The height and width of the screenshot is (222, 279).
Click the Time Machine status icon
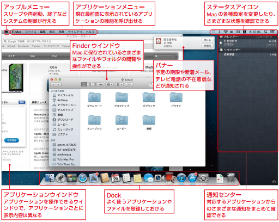point(214,32)
